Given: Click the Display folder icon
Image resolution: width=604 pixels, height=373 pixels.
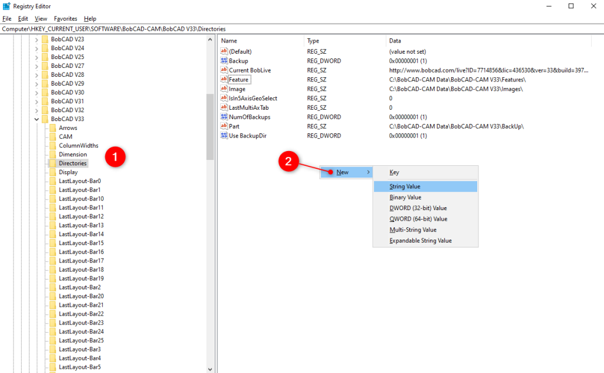Looking at the screenshot, I should [52, 172].
